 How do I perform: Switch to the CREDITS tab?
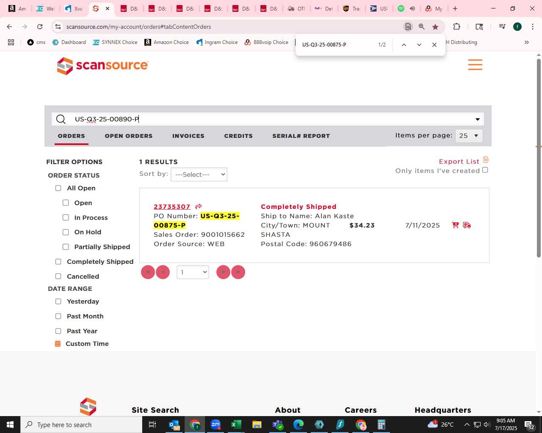tap(238, 136)
